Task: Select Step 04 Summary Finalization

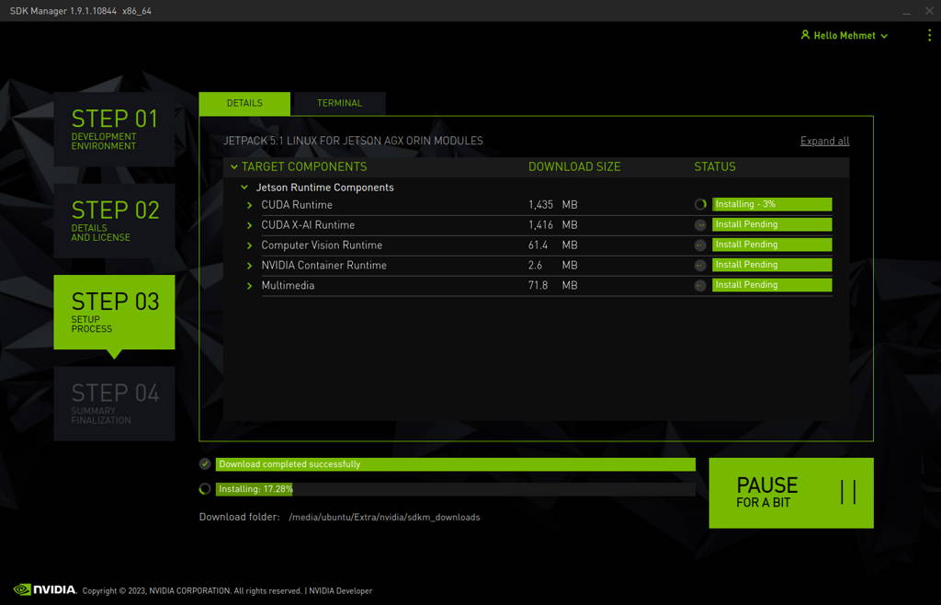Action: 114,404
